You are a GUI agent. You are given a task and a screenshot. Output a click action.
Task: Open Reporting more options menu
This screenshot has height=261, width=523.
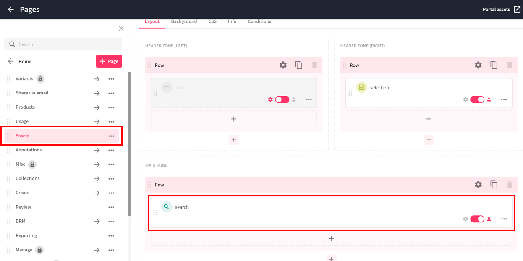111,236
